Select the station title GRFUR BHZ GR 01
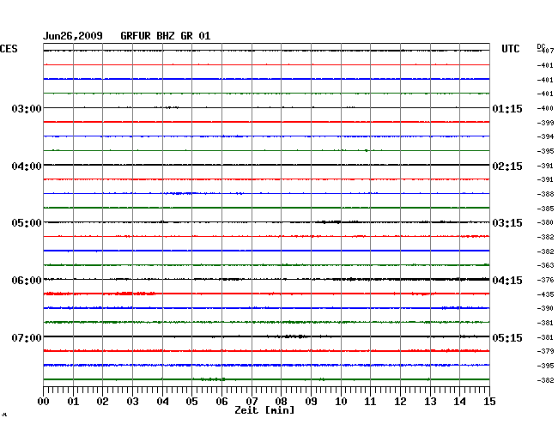The image size is (558, 424). click(x=166, y=36)
